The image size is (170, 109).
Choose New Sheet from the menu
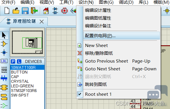(119, 46)
